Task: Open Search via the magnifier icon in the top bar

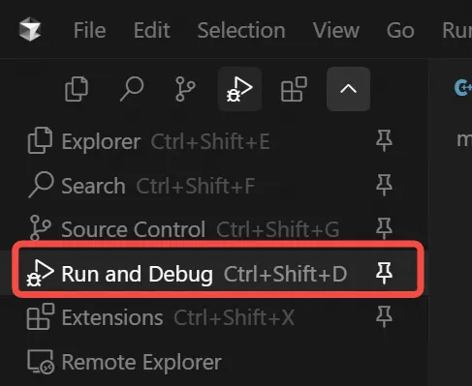Action: [132, 89]
